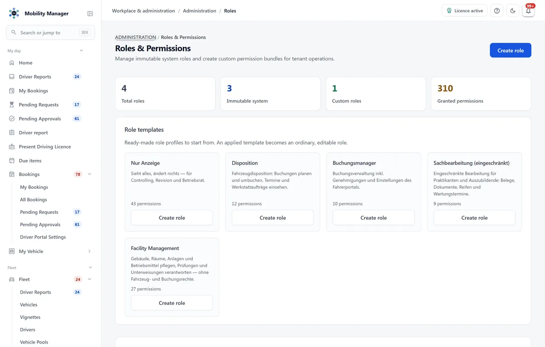Create role from Facility Management template

172,303
